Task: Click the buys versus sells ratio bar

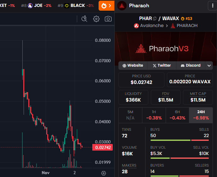Action: 180,141
